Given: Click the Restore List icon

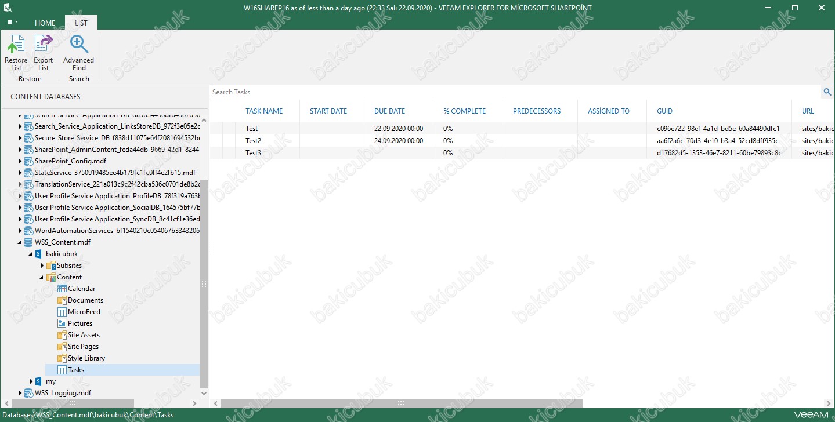Looking at the screenshot, I should [x=16, y=45].
